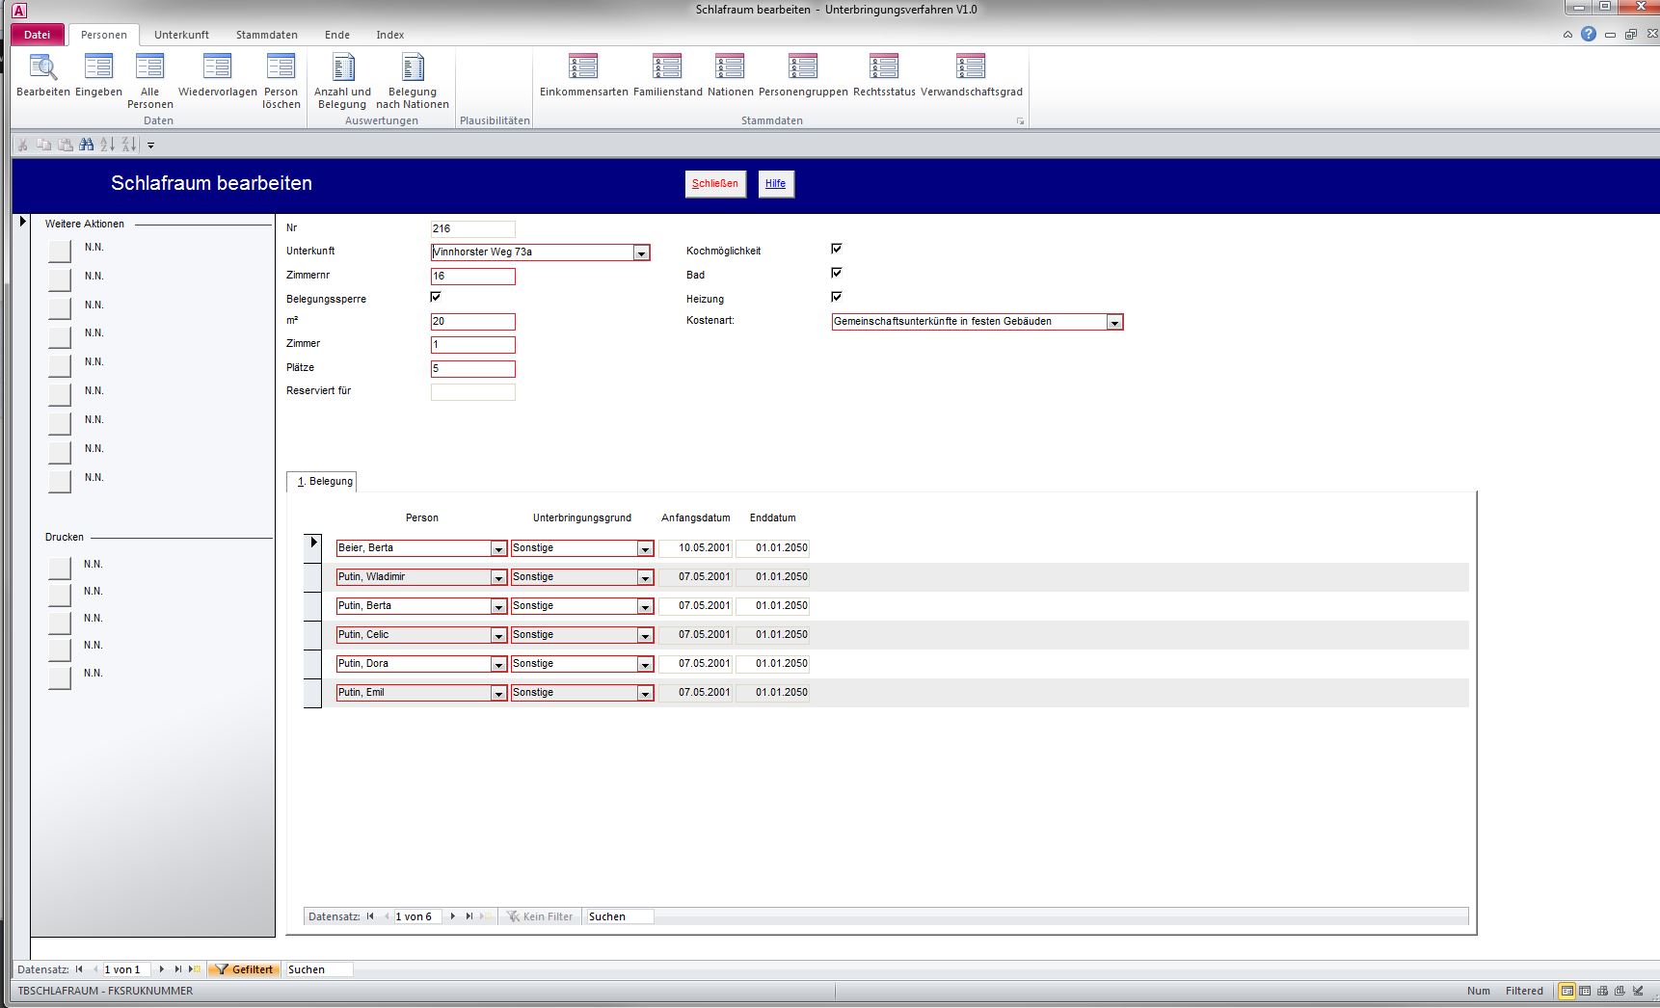This screenshot has width=1660, height=1008.
Task: Click the Wiedervorlagen ribbon icon
Action: [218, 75]
